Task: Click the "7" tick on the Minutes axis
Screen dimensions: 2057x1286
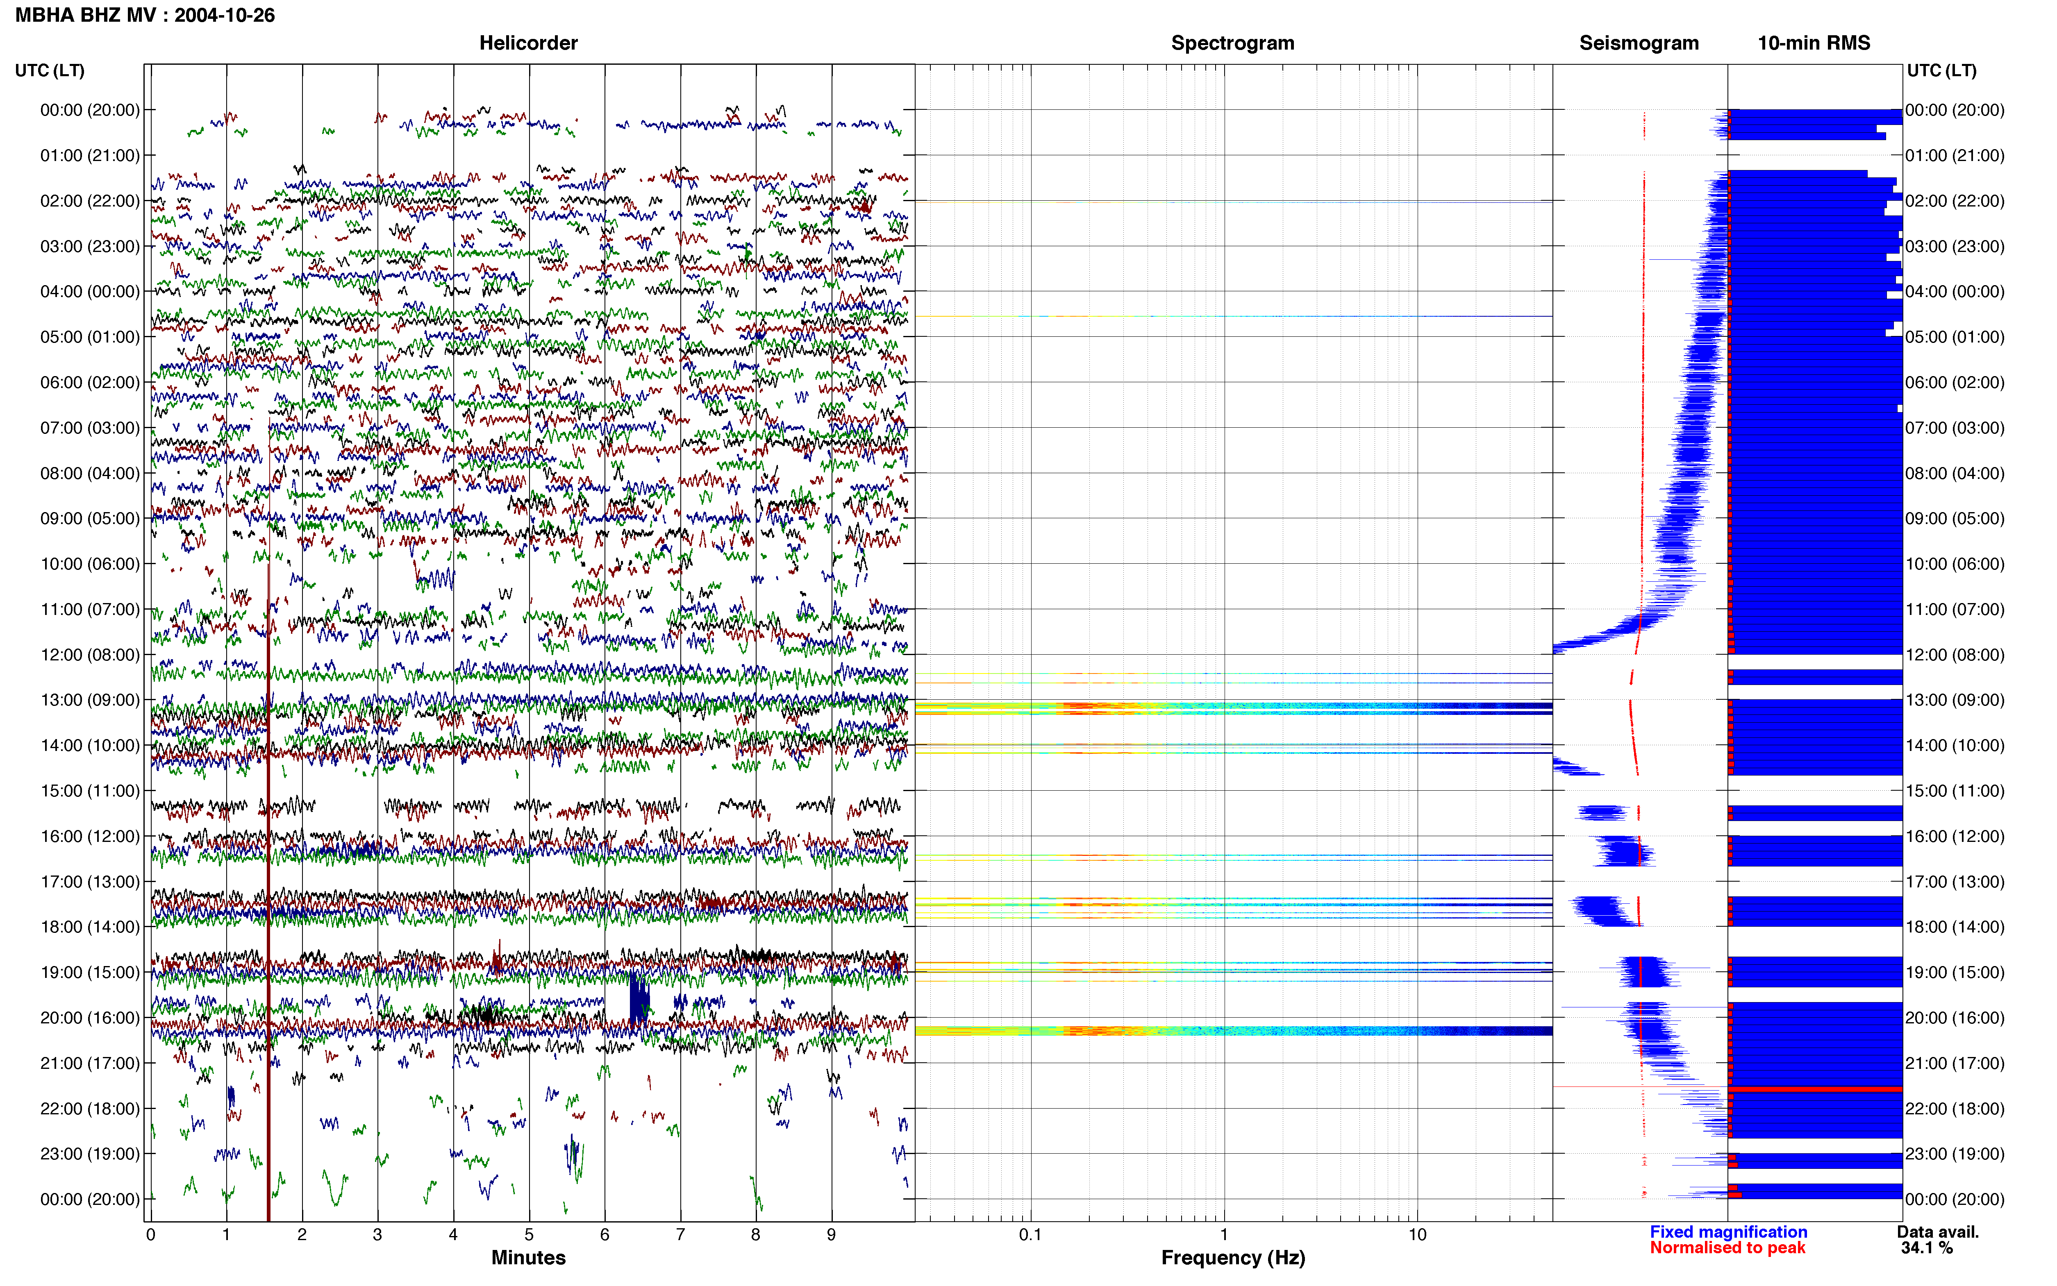Action: pos(681,1234)
